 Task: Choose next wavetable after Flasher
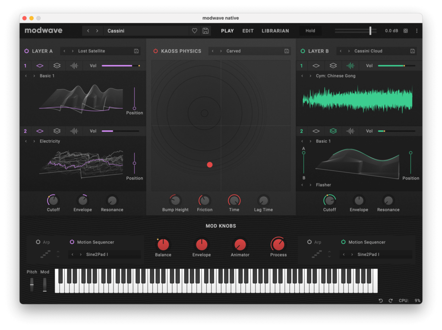click(311, 185)
